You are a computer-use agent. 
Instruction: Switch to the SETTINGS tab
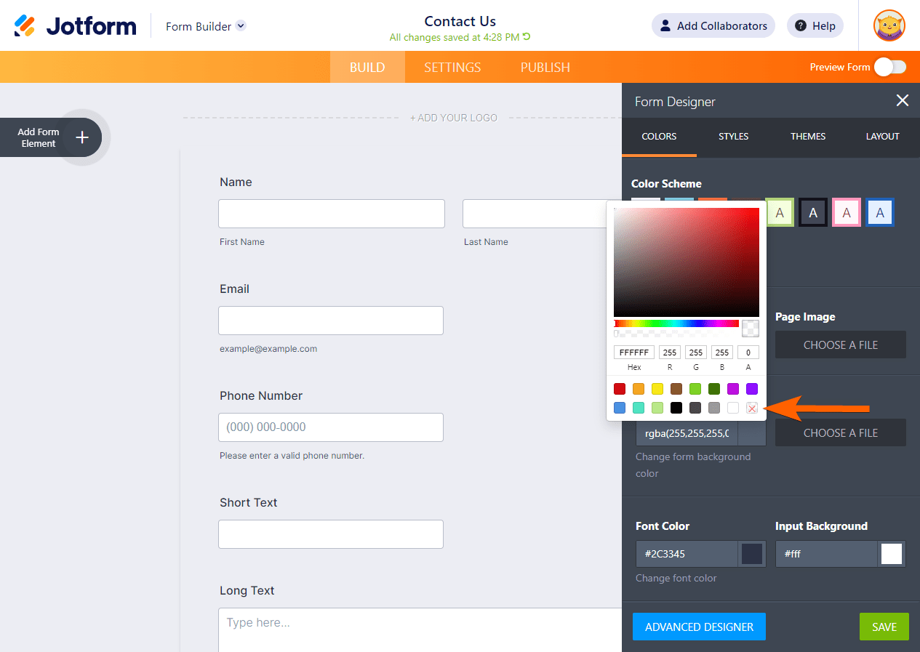(452, 67)
